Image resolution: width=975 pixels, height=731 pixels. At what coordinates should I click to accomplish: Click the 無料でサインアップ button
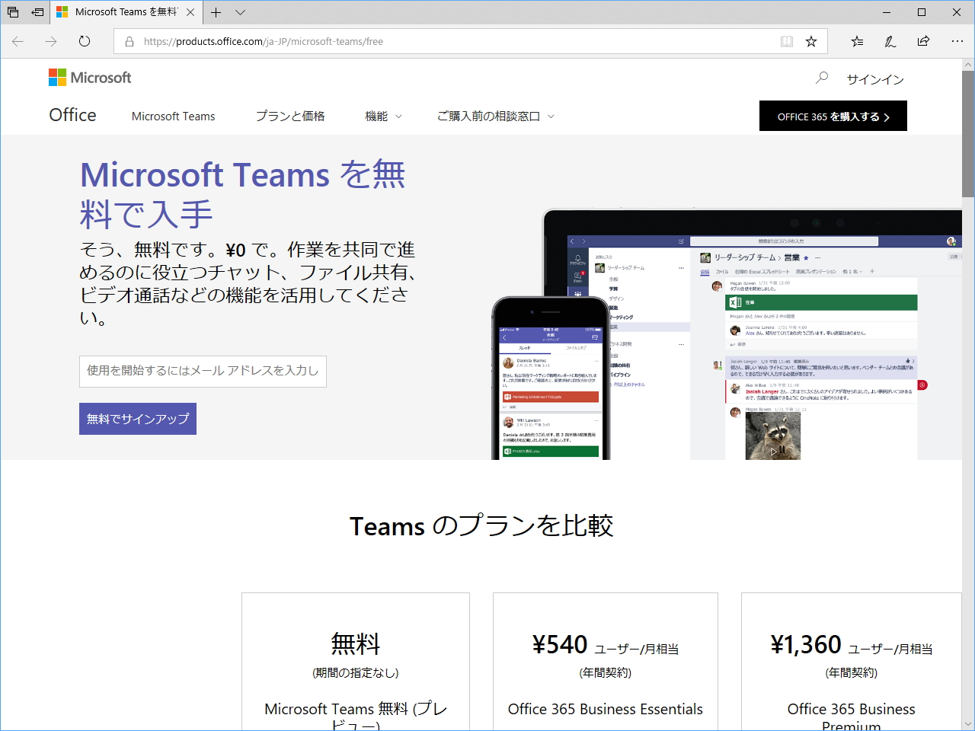tap(138, 419)
